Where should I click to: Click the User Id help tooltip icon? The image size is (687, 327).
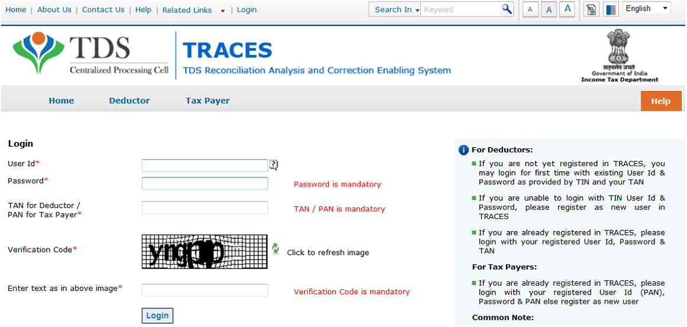point(273,165)
